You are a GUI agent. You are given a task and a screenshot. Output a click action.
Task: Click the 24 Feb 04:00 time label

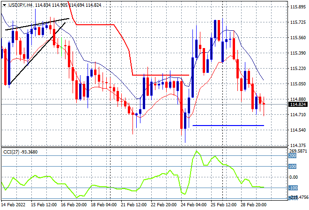[193, 205]
